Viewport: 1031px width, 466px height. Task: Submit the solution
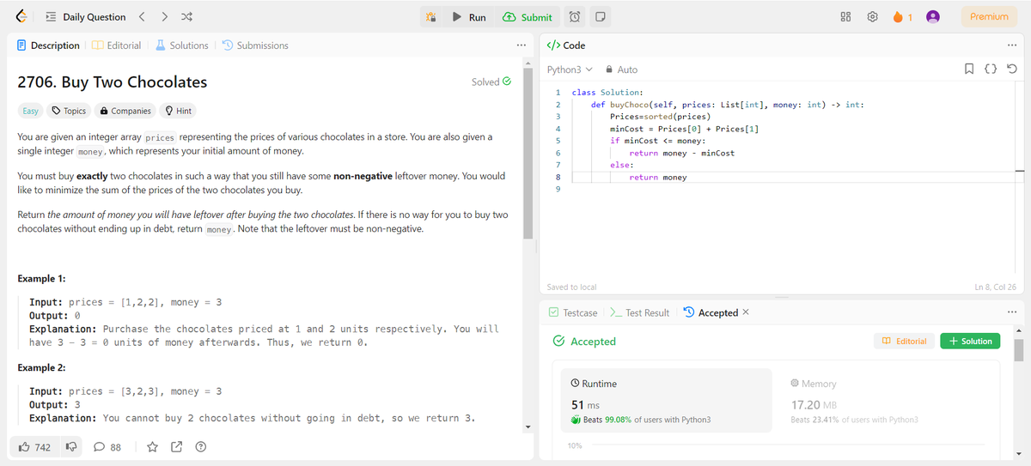click(x=527, y=17)
